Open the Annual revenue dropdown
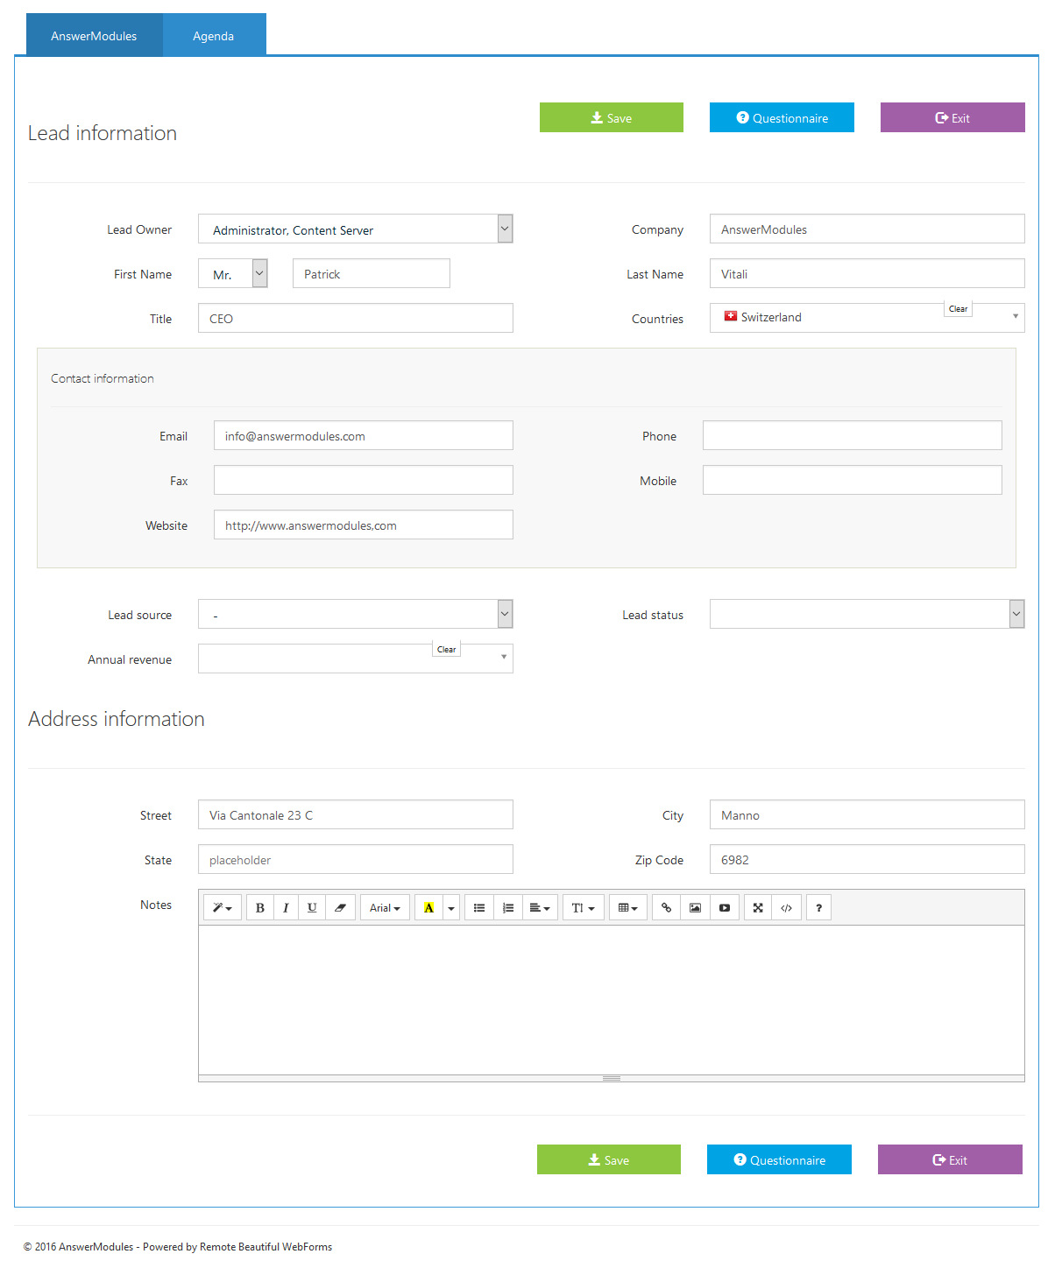Screen dimensions: 1055x1268 click(x=356, y=659)
